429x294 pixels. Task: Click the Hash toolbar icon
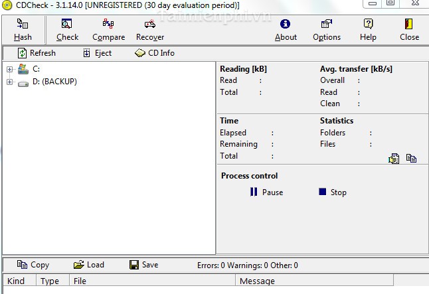point(23,25)
